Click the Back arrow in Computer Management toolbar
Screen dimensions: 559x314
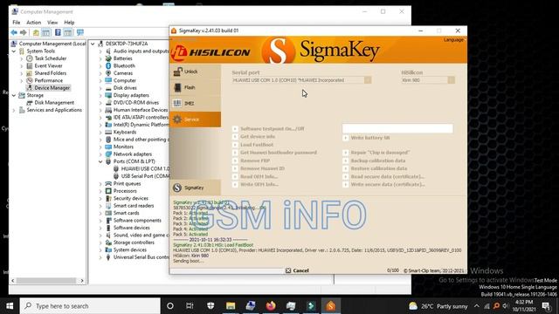click(14, 32)
